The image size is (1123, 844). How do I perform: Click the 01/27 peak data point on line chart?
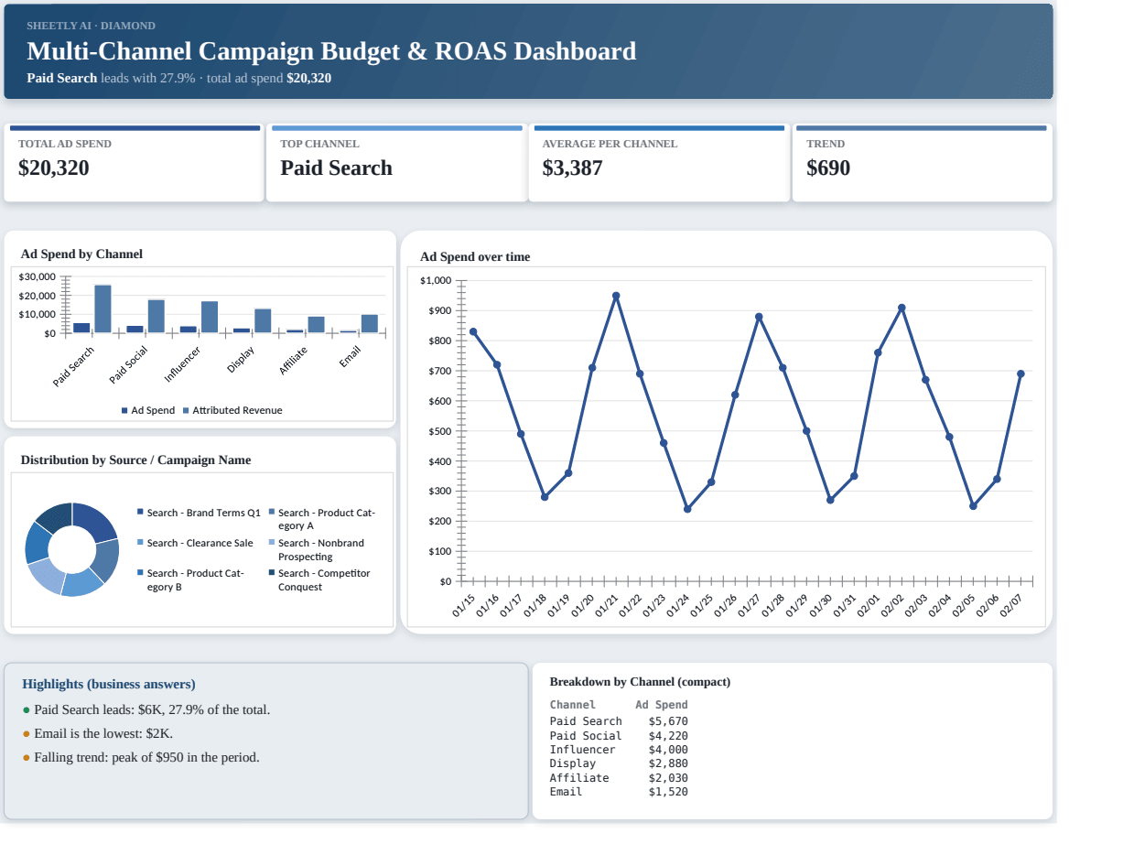pyautogui.click(x=759, y=317)
